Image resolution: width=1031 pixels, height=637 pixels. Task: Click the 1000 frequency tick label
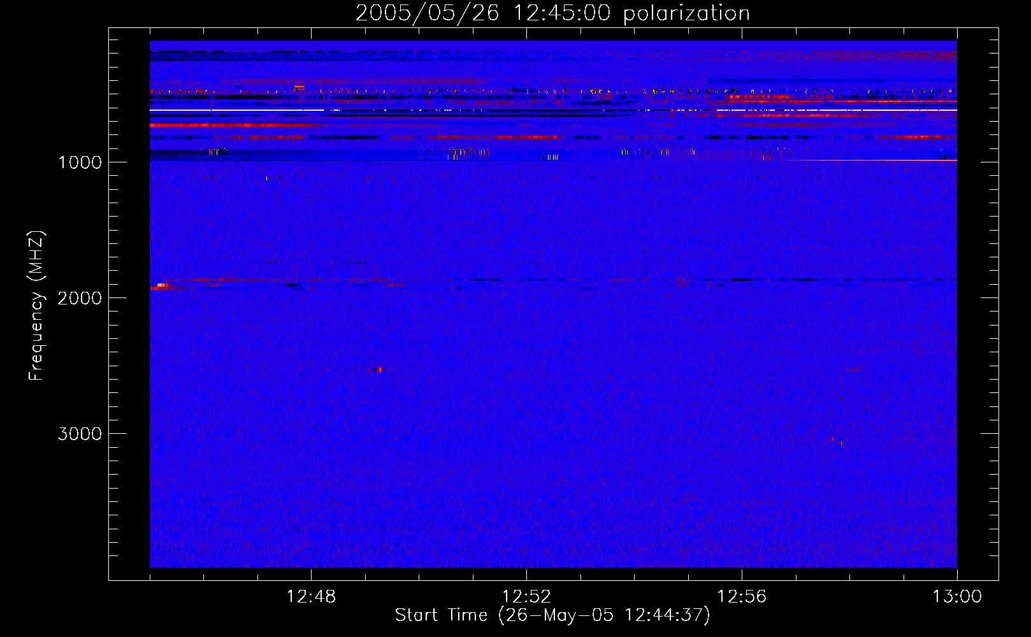(x=80, y=162)
